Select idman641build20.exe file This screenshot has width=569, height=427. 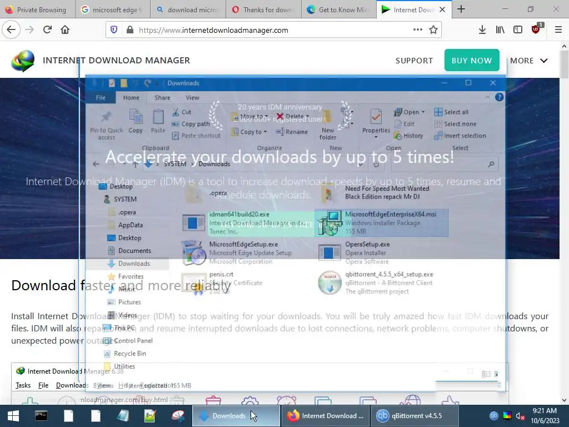(x=248, y=222)
